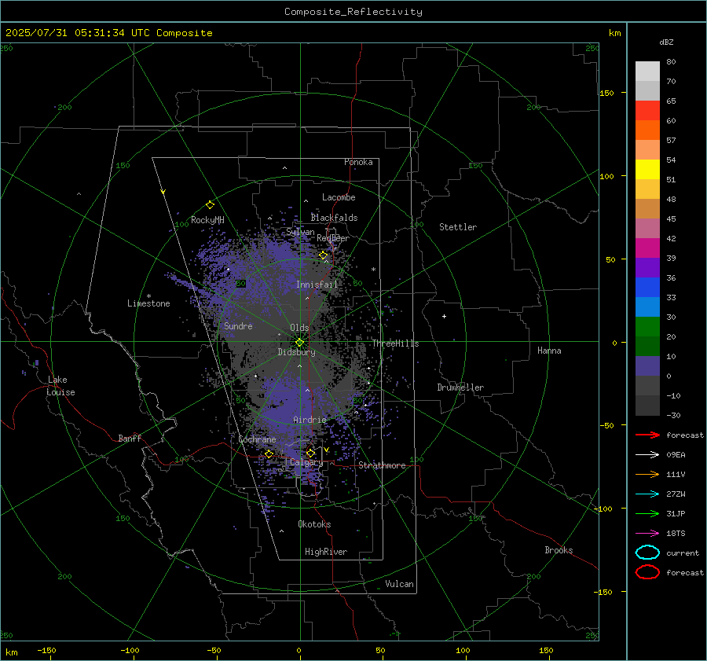This screenshot has height=661, width=707.
Task: Click the 80 value in the dBZ legend
Action: [x=671, y=62]
